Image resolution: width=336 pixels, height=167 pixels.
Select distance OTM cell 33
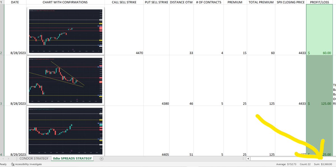click(181, 30)
